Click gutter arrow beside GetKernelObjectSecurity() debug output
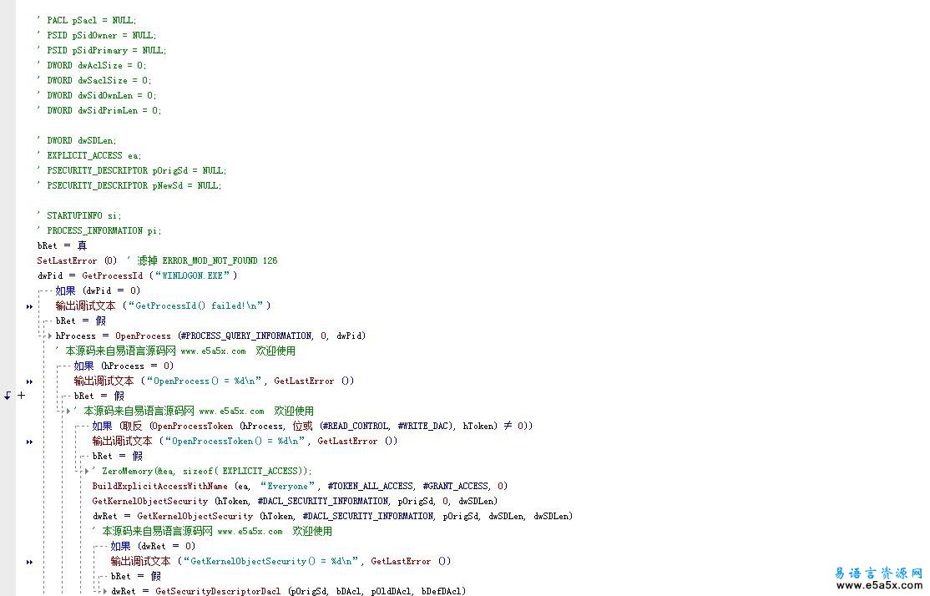Image resolution: width=930 pixels, height=596 pixels. coord(29,562)
